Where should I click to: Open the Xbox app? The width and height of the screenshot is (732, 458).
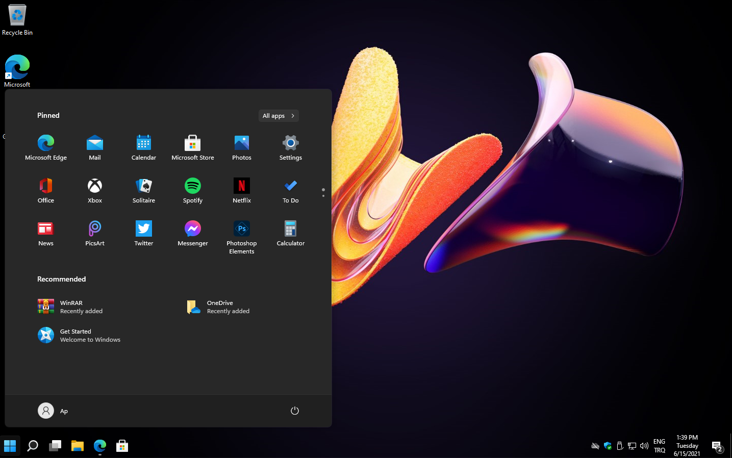click(95, 191)
